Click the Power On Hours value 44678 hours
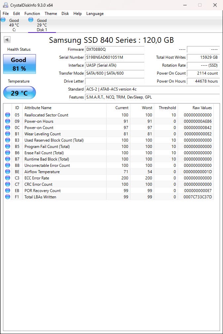This screenshot has height=334, width=223. tap(203, 81)
